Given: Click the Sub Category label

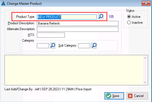Looking at the screenshot, I should point(68,45).
